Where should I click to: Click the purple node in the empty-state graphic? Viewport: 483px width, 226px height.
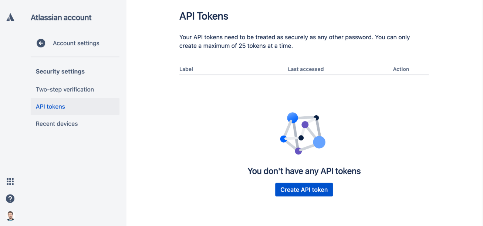tap(304, 125)
